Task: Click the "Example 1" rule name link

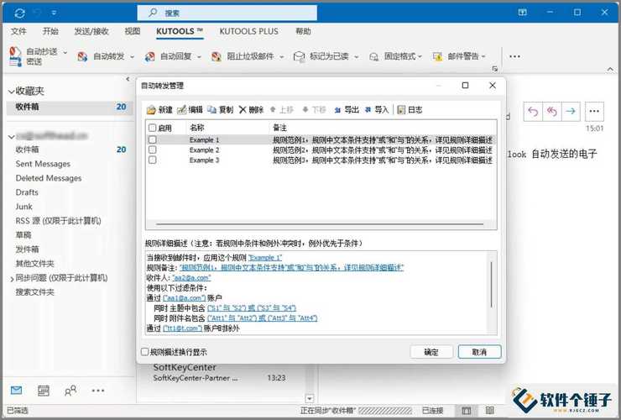Action: point(265,258)
